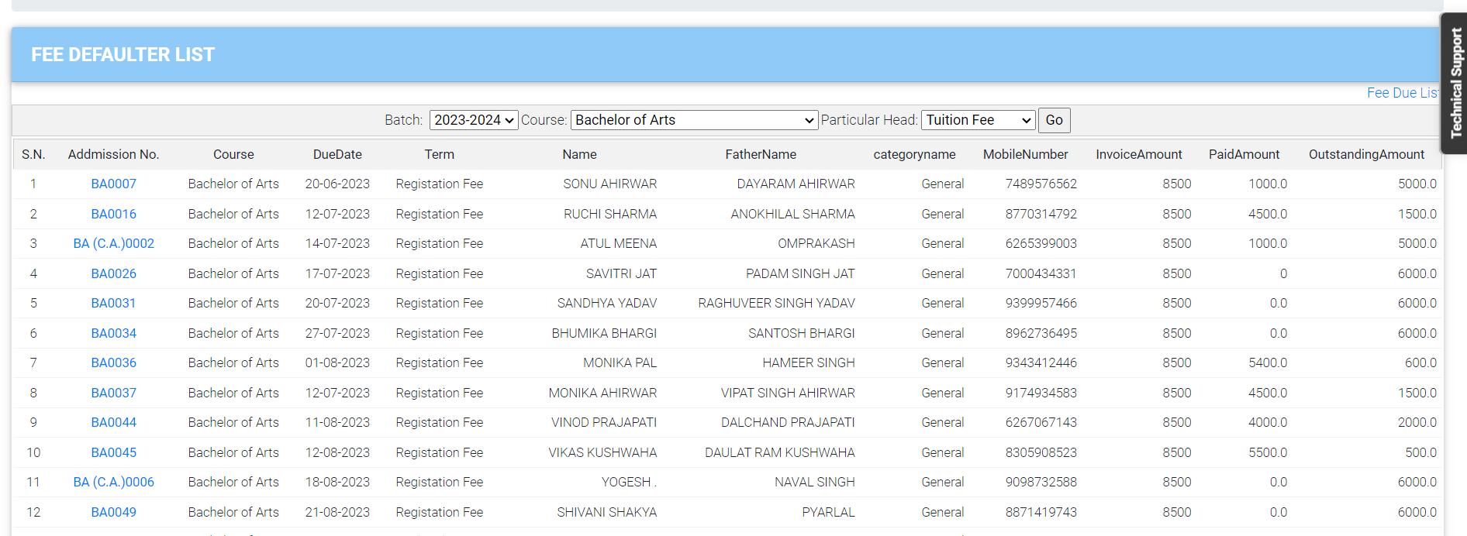Open admission number BA0045
1467x536 pixels.
[x=113, y=452]
